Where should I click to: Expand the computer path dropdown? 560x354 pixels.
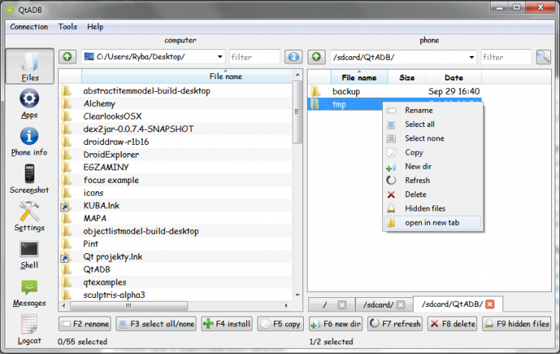pyautogui.click(x=220, y=57)
